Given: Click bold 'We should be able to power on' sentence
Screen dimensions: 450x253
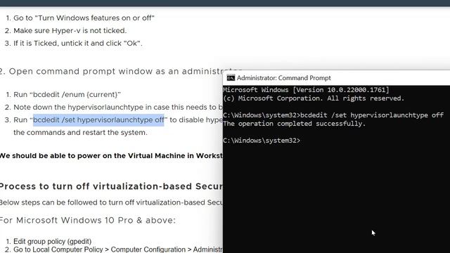Looking at the screenshot, I should pos(111,155).
